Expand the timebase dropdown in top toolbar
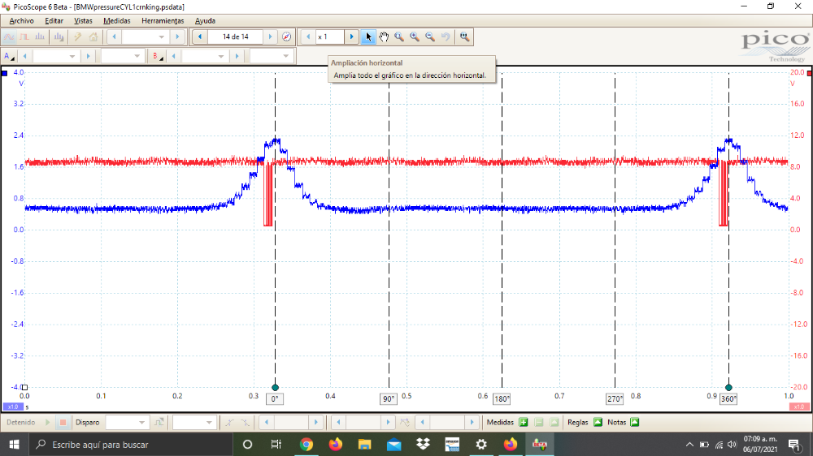 click(161, 37)
